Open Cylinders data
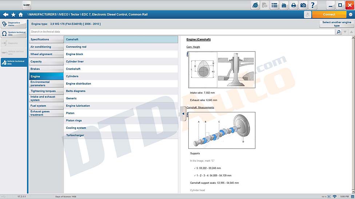This screenshot has height=199, width=355. (x=121, y=76)
